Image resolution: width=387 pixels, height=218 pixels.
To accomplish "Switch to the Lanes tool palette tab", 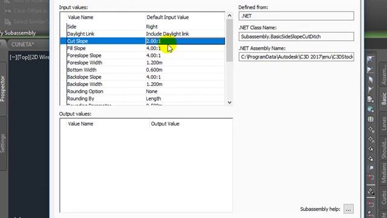I will click(383, 124).
